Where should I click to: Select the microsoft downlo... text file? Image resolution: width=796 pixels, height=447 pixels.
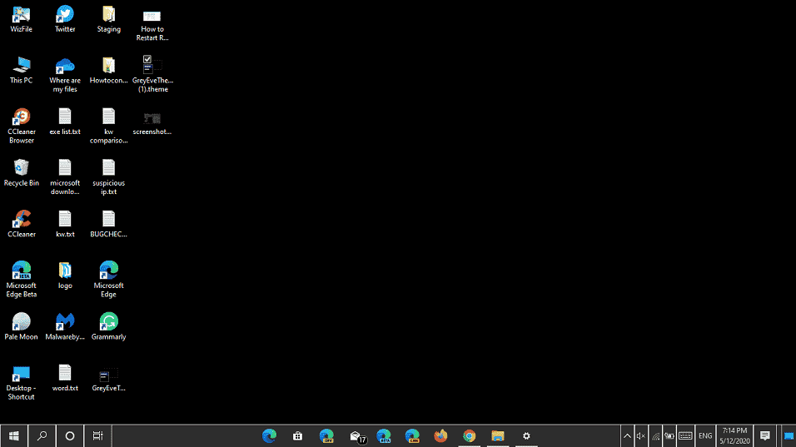coord(65,178)
